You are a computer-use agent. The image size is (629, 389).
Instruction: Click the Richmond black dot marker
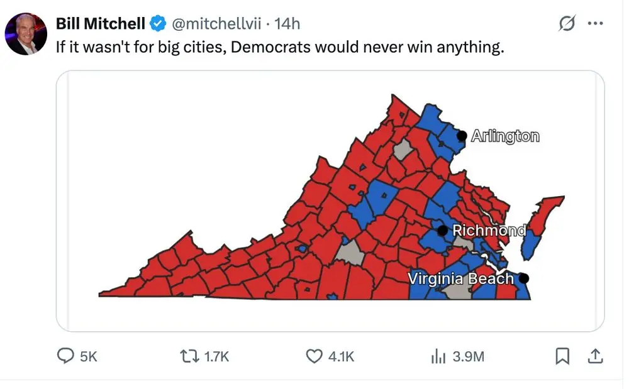click(443, 231)
